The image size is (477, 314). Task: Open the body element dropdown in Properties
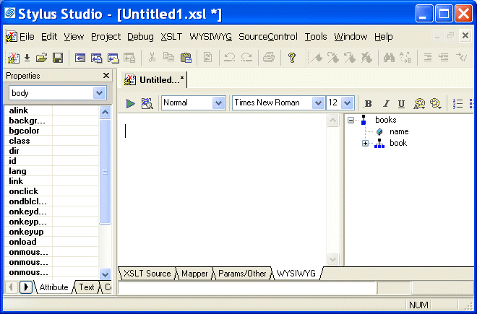(x=99, y=93)
